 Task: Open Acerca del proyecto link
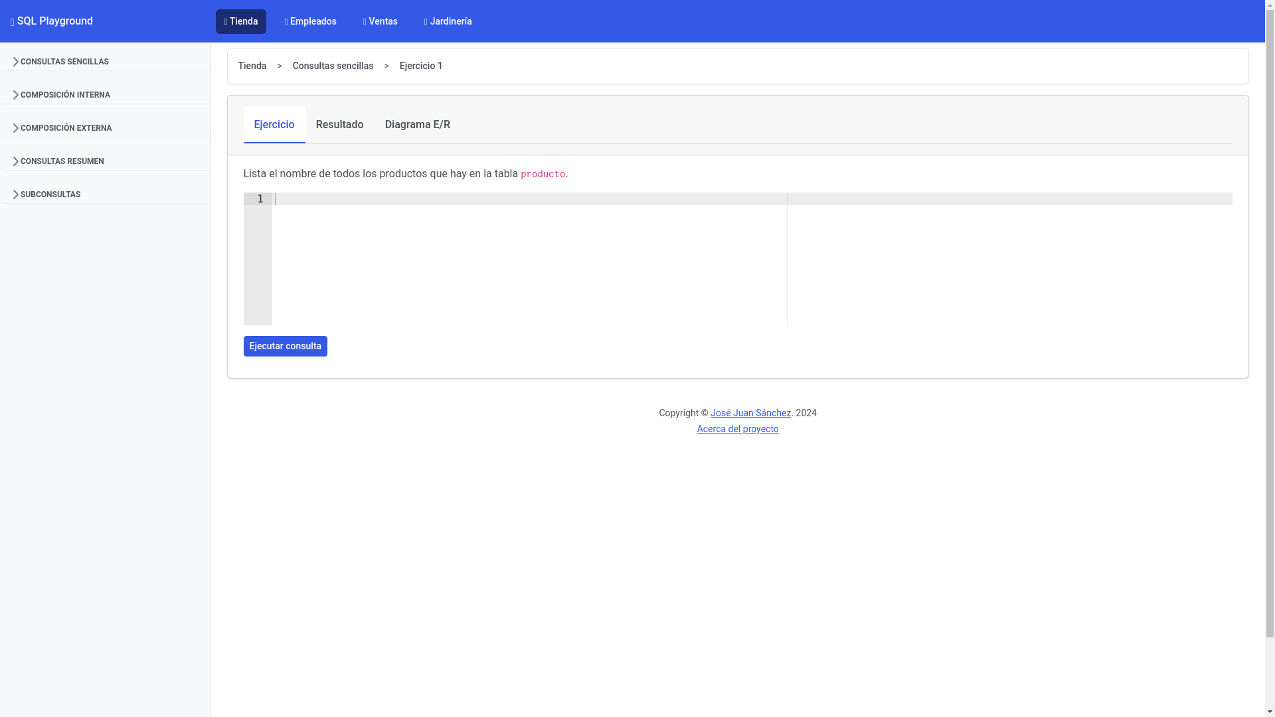click(738, 429)
